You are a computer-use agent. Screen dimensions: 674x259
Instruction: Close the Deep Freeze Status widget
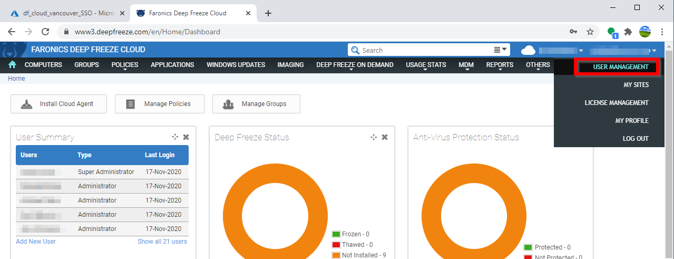pyautogui.click(x=385, y=137)
